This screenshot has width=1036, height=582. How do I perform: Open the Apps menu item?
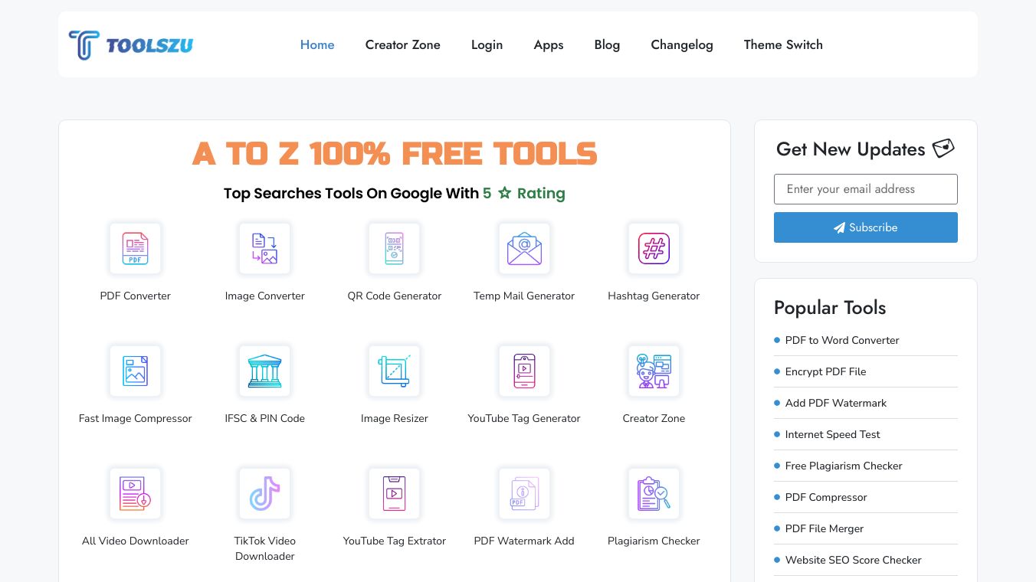coord(549,45)
